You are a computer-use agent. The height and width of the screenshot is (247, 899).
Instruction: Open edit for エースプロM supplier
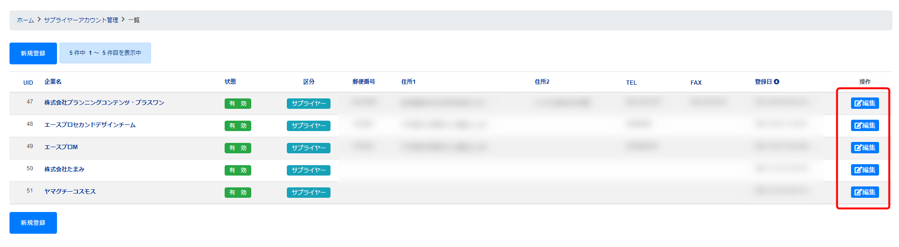pos(864,148)
